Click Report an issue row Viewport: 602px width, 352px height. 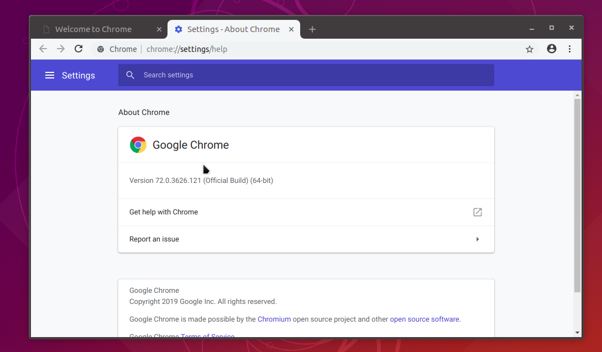(306, 239)
